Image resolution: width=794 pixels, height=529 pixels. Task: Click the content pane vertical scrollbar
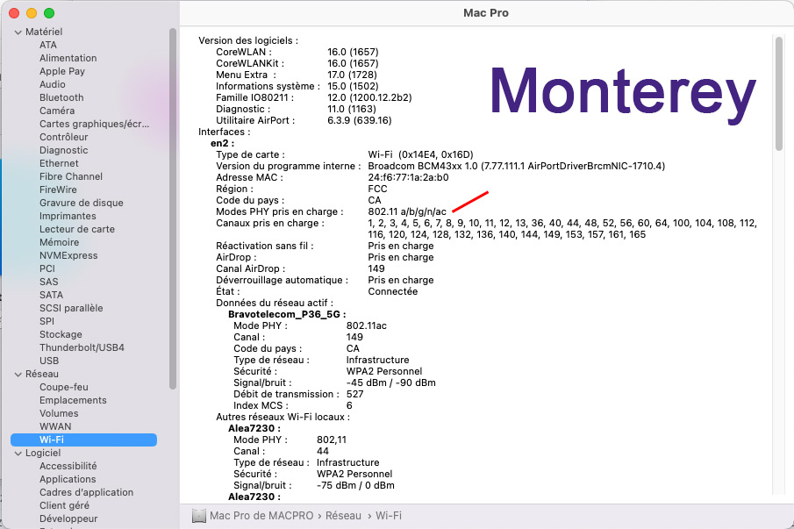click(x=779, y=94)
